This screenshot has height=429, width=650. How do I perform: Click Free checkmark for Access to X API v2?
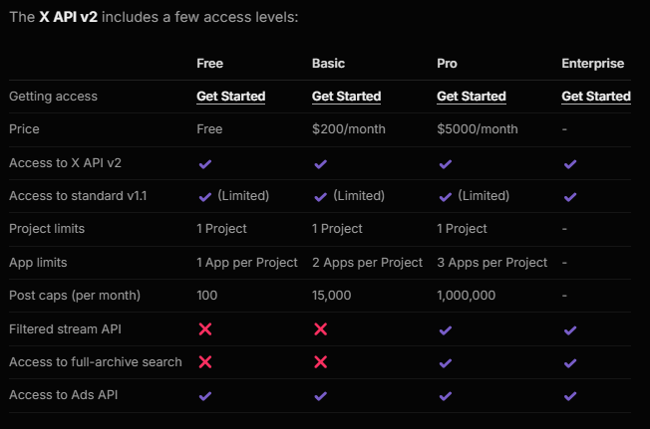coord(205,164)
